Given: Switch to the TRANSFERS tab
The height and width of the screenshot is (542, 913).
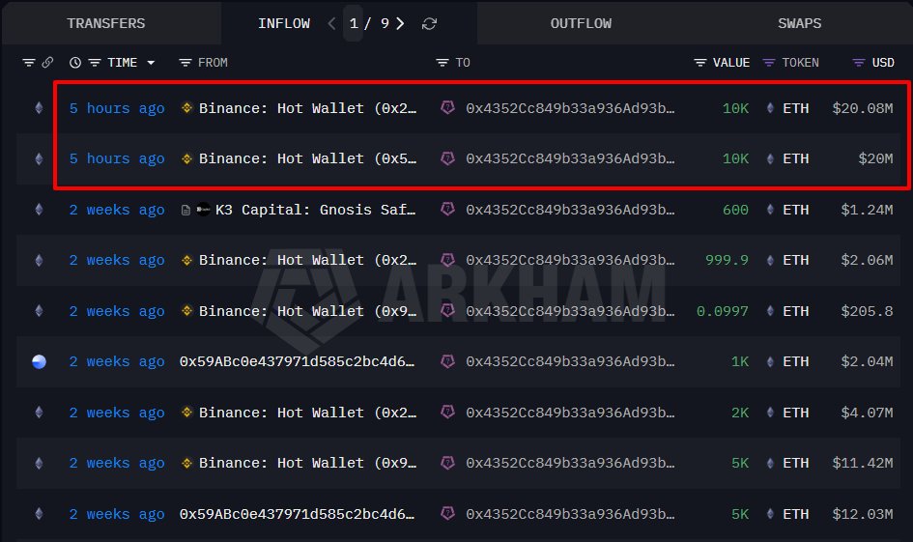Looking at the screenshot, I should [x=106, y=23].
